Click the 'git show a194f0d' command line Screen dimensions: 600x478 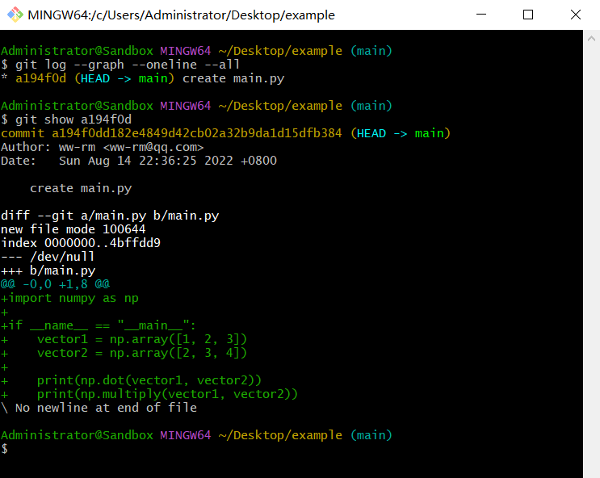73,119
